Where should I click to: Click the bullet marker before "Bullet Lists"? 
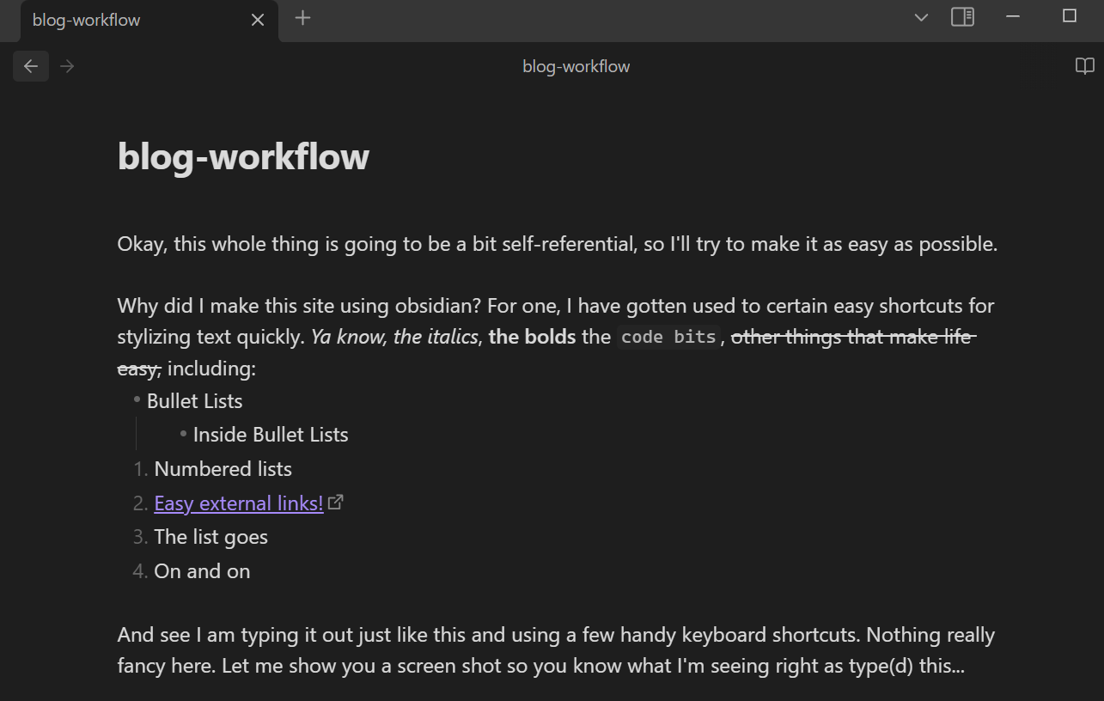(137, 400)
